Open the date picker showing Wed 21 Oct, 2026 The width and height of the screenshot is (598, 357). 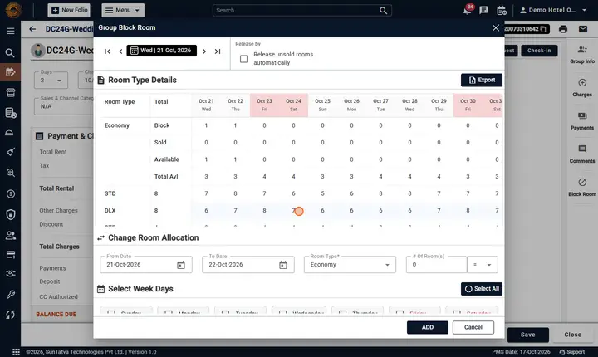(x=162, y=51)
